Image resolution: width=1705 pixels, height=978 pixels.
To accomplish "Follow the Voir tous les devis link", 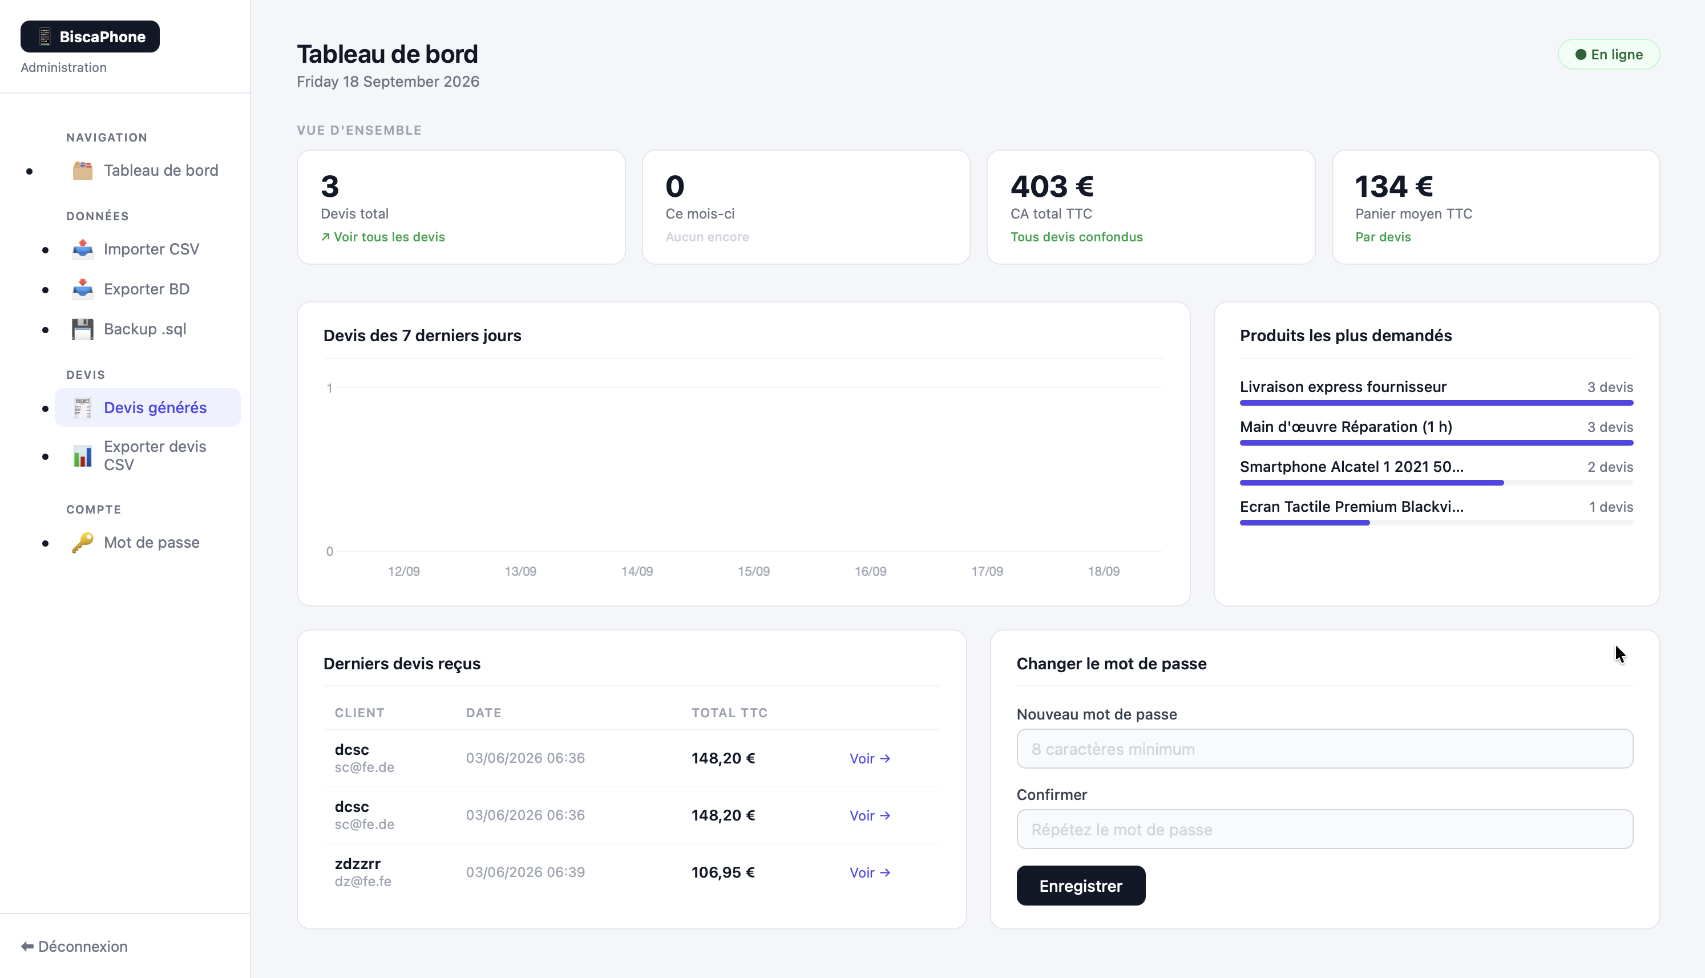I will tap(383, 237).
